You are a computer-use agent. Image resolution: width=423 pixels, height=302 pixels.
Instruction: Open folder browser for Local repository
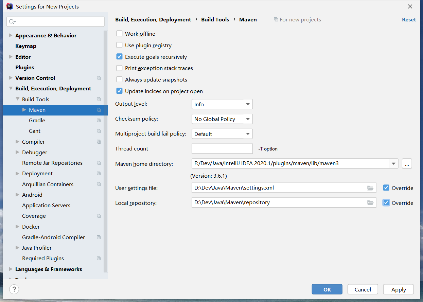[x=370, y=203]
